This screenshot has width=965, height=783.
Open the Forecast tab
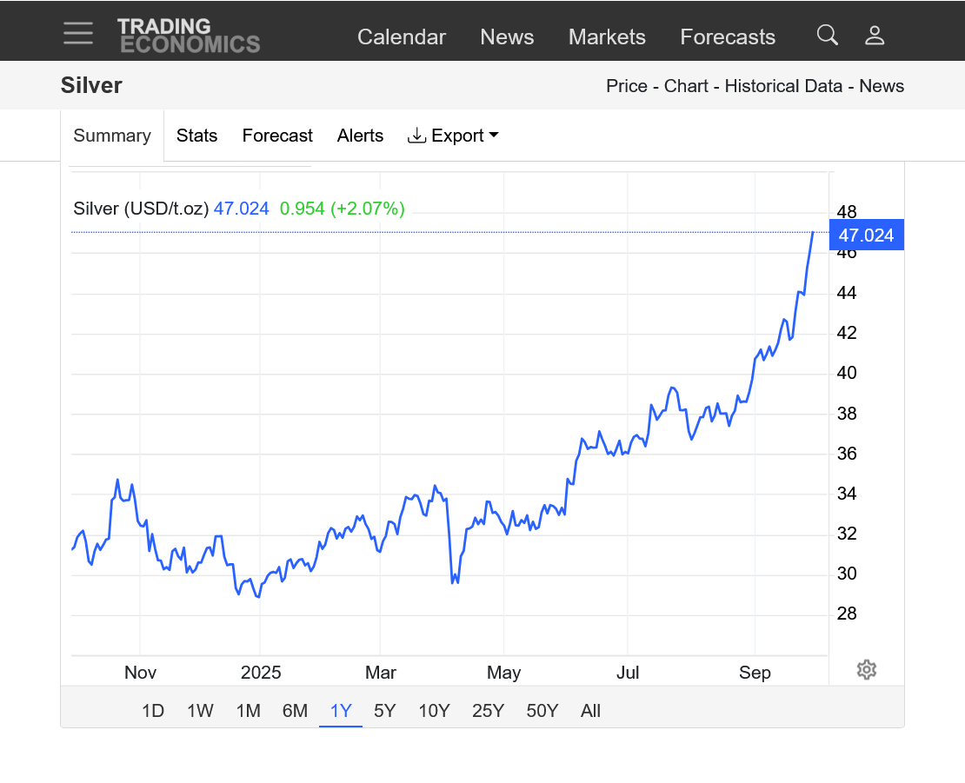[277, 136]
